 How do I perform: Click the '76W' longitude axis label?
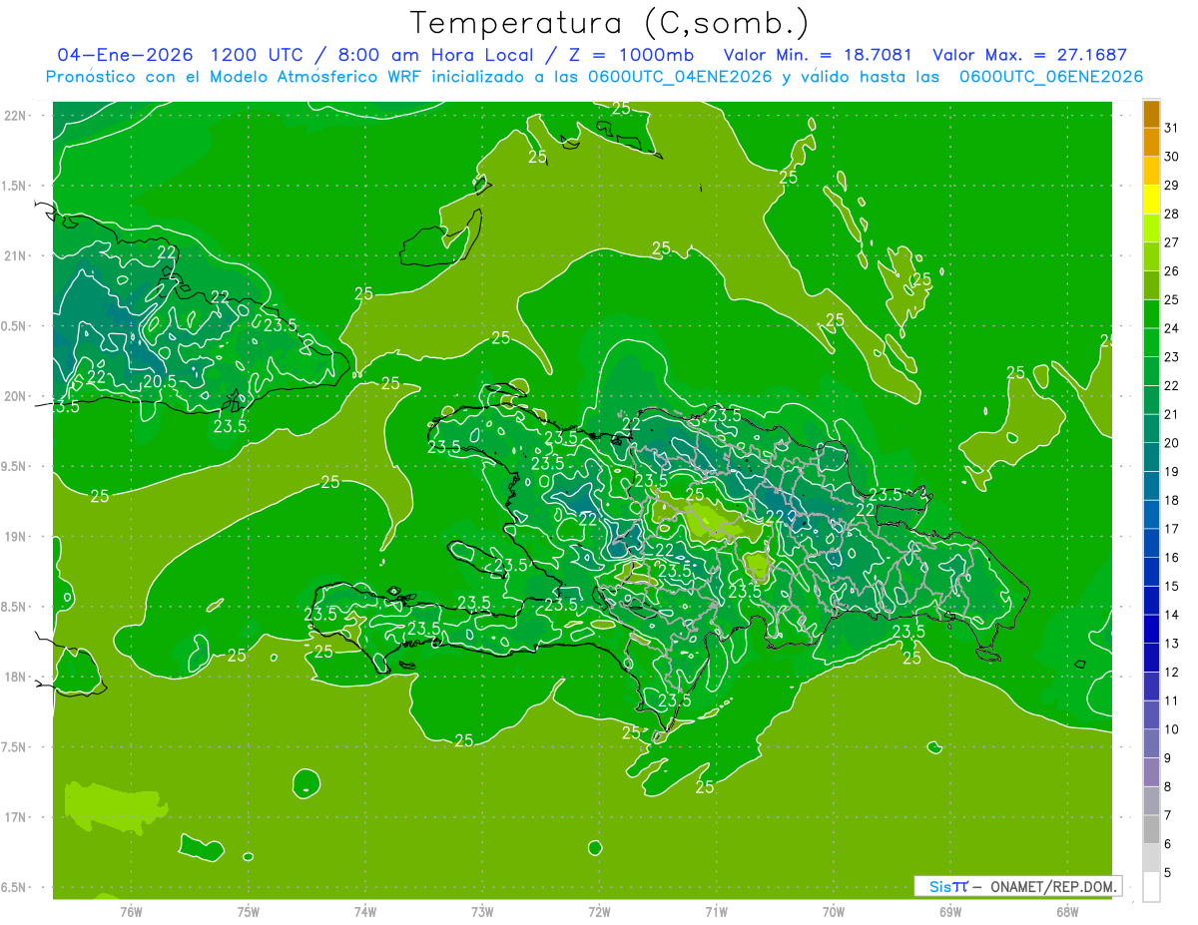131,911
